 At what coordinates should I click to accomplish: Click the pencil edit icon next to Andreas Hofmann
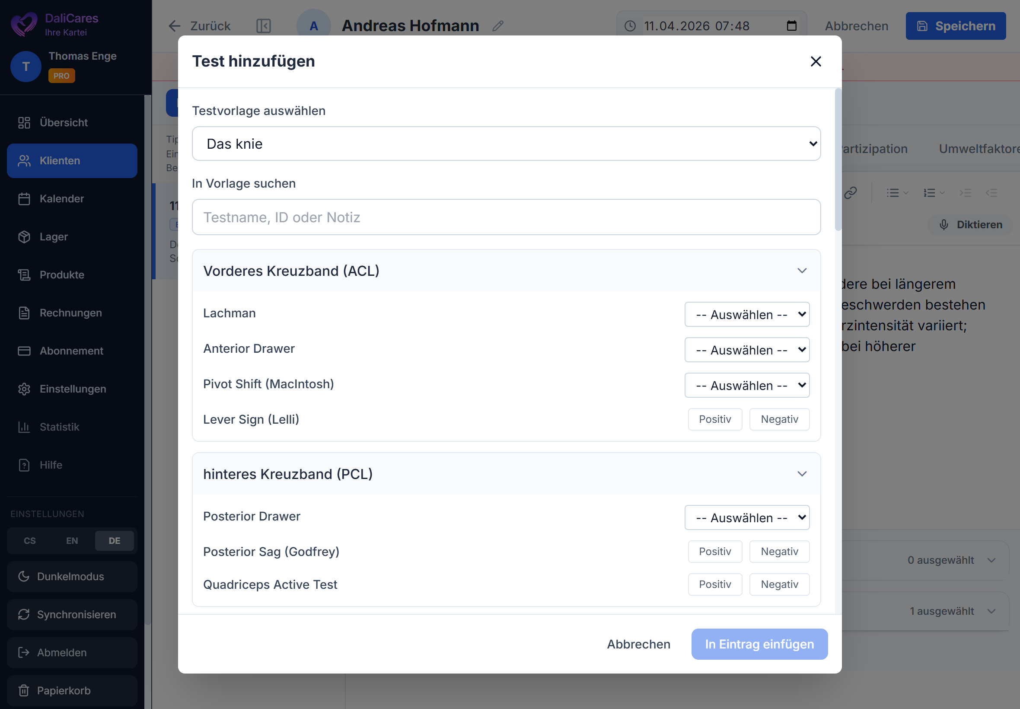click(x=498, y=26)
